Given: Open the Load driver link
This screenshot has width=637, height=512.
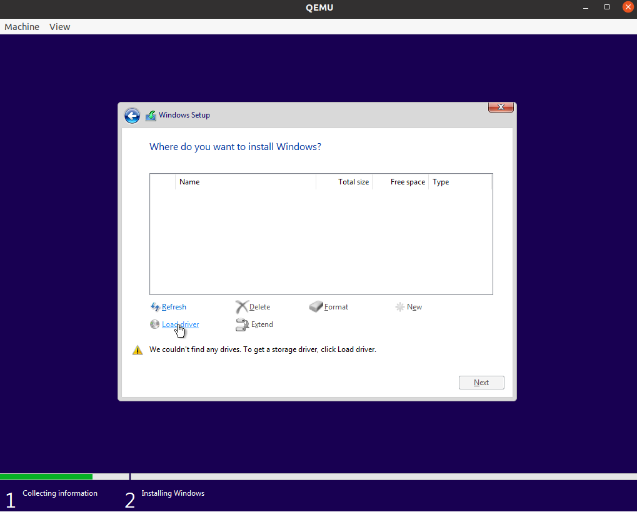Looking at the screenshot, I should pos(181,324).
